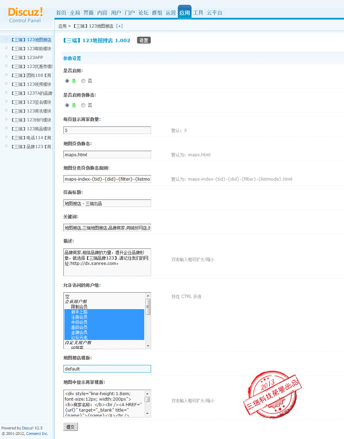Click the 每页显示商家数量 input field
The image size is (344, 439).
[107, 130]
